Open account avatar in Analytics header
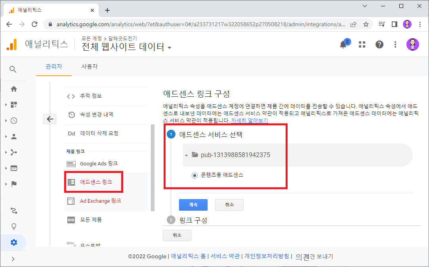Screen dimensions: 429x267 [412, 44]
